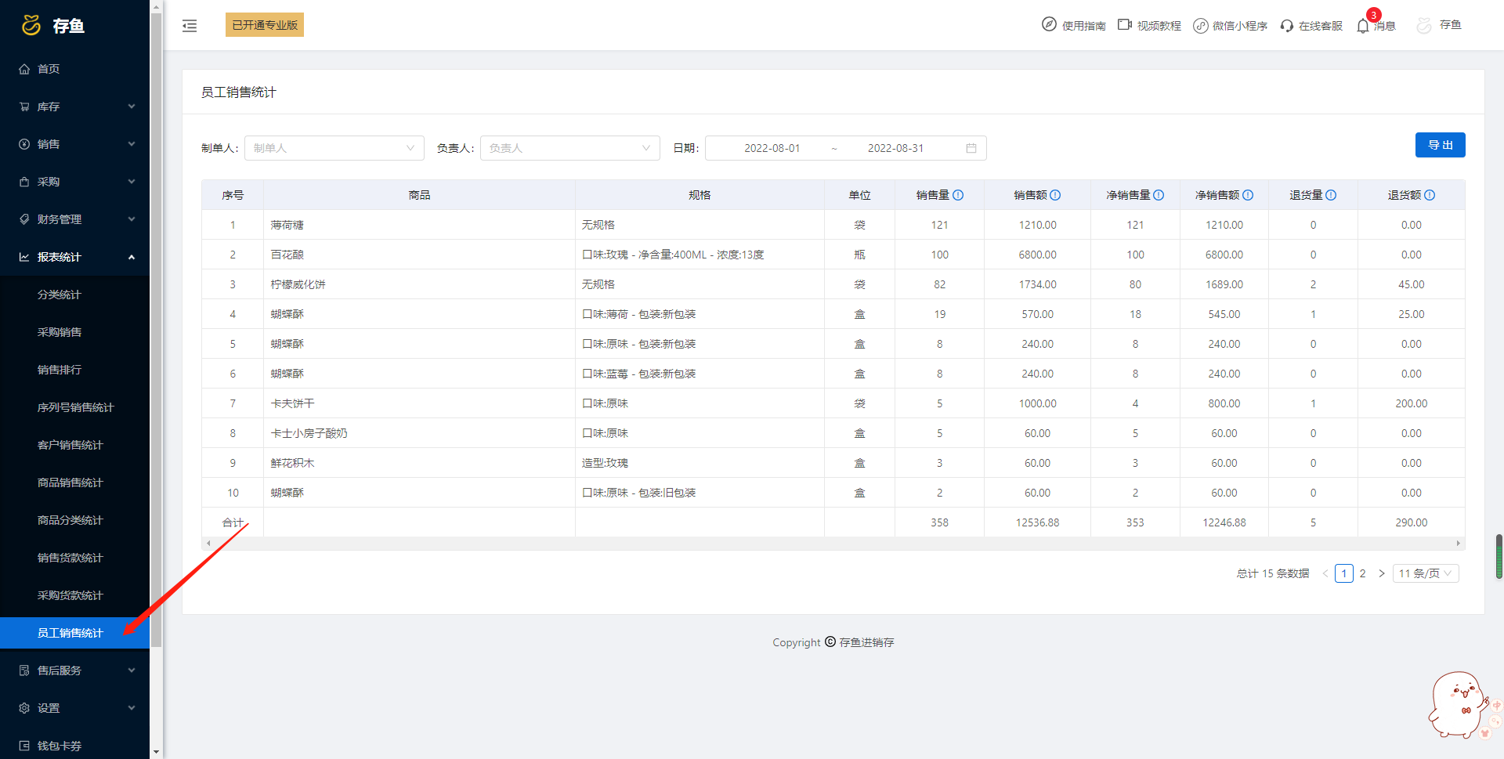Image resolution: width=1504 pixels, height=759 pixels.
Task: Click the info icon beside 销售量 header
Action: (x=958, y=195)
